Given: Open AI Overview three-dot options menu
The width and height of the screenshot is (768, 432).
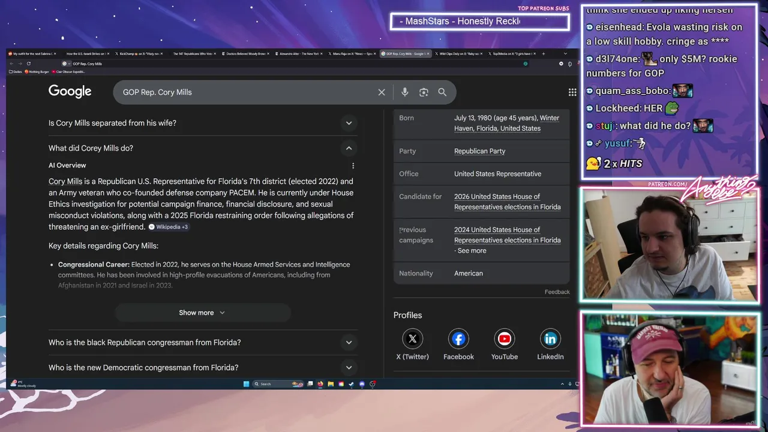Looking at the screenshot, I should tap(353, 166).
